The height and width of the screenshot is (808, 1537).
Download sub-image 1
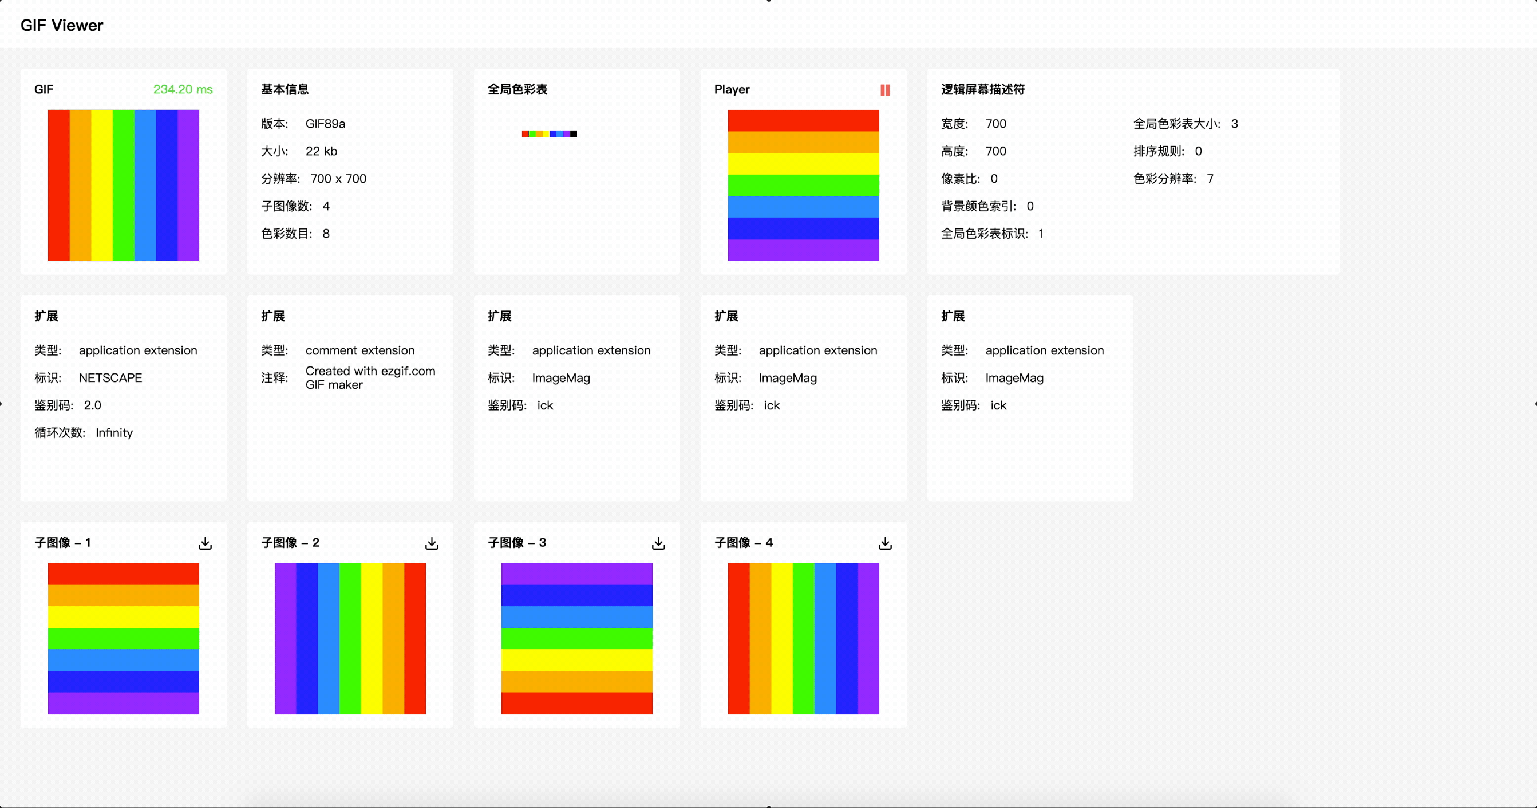tap(205, 543)
